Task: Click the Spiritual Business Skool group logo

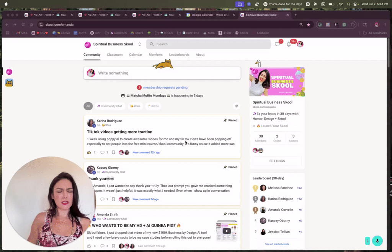Action: (x=88, y=44)
